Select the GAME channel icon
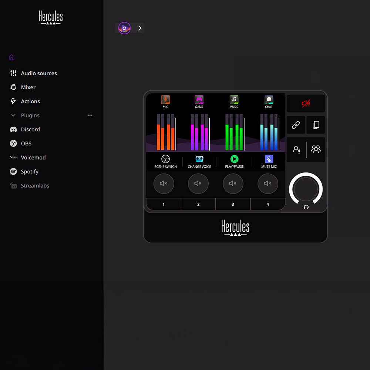The width and height of the screenshot is (370, 370). click(199, 100)
